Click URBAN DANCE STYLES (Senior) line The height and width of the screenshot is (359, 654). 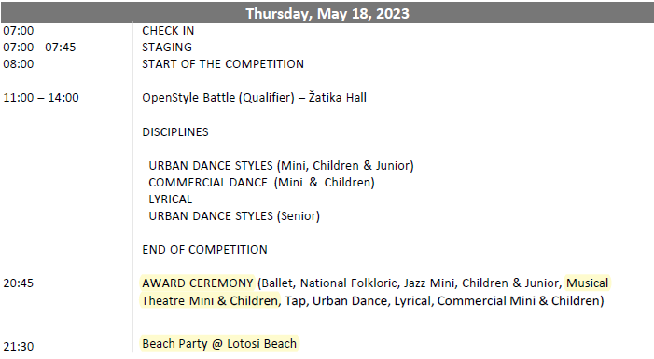(234, 216)
